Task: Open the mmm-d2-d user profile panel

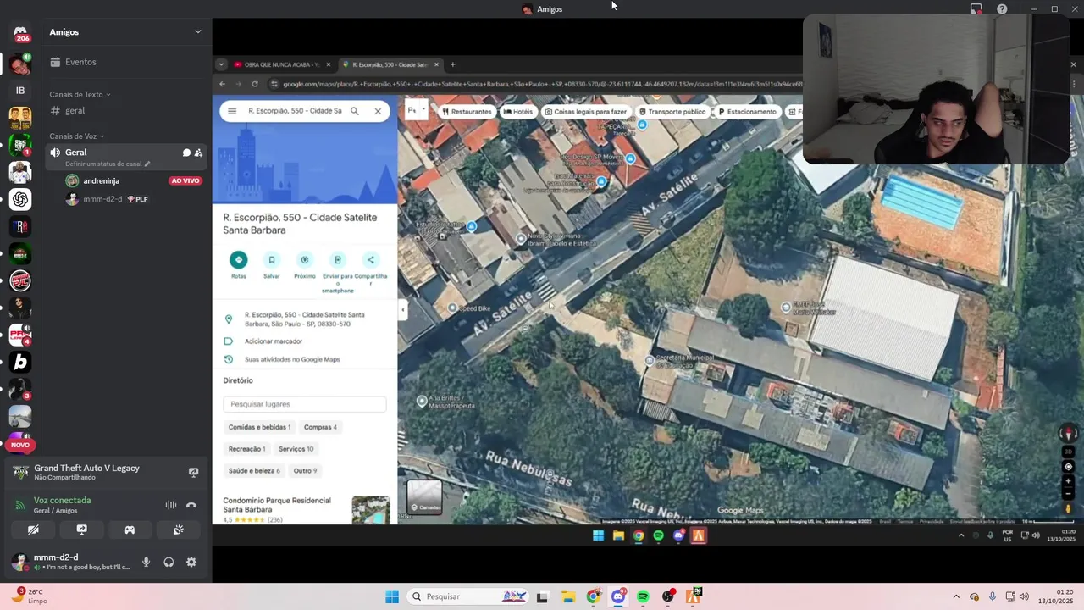Action: [x=71, y=562]
